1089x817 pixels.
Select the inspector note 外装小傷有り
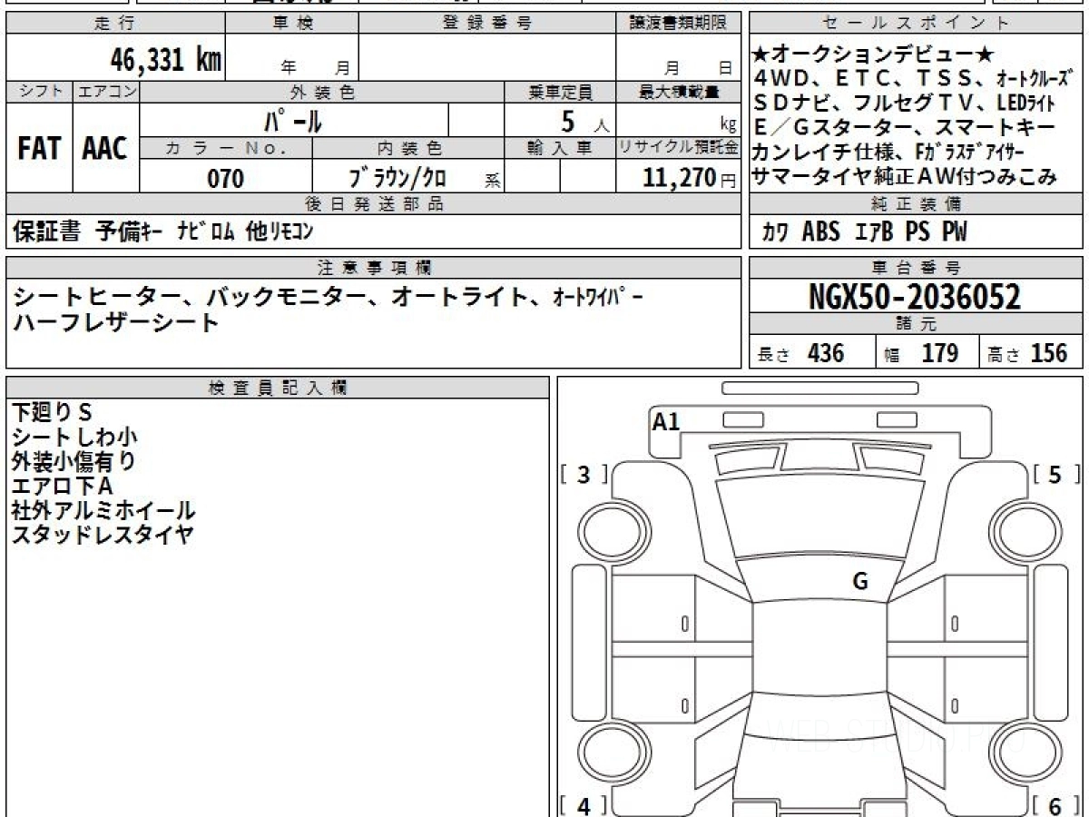pos(75,461)
